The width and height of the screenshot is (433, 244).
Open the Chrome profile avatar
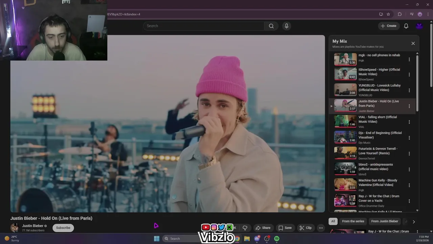pyautogui.click(x=420, y=14)
